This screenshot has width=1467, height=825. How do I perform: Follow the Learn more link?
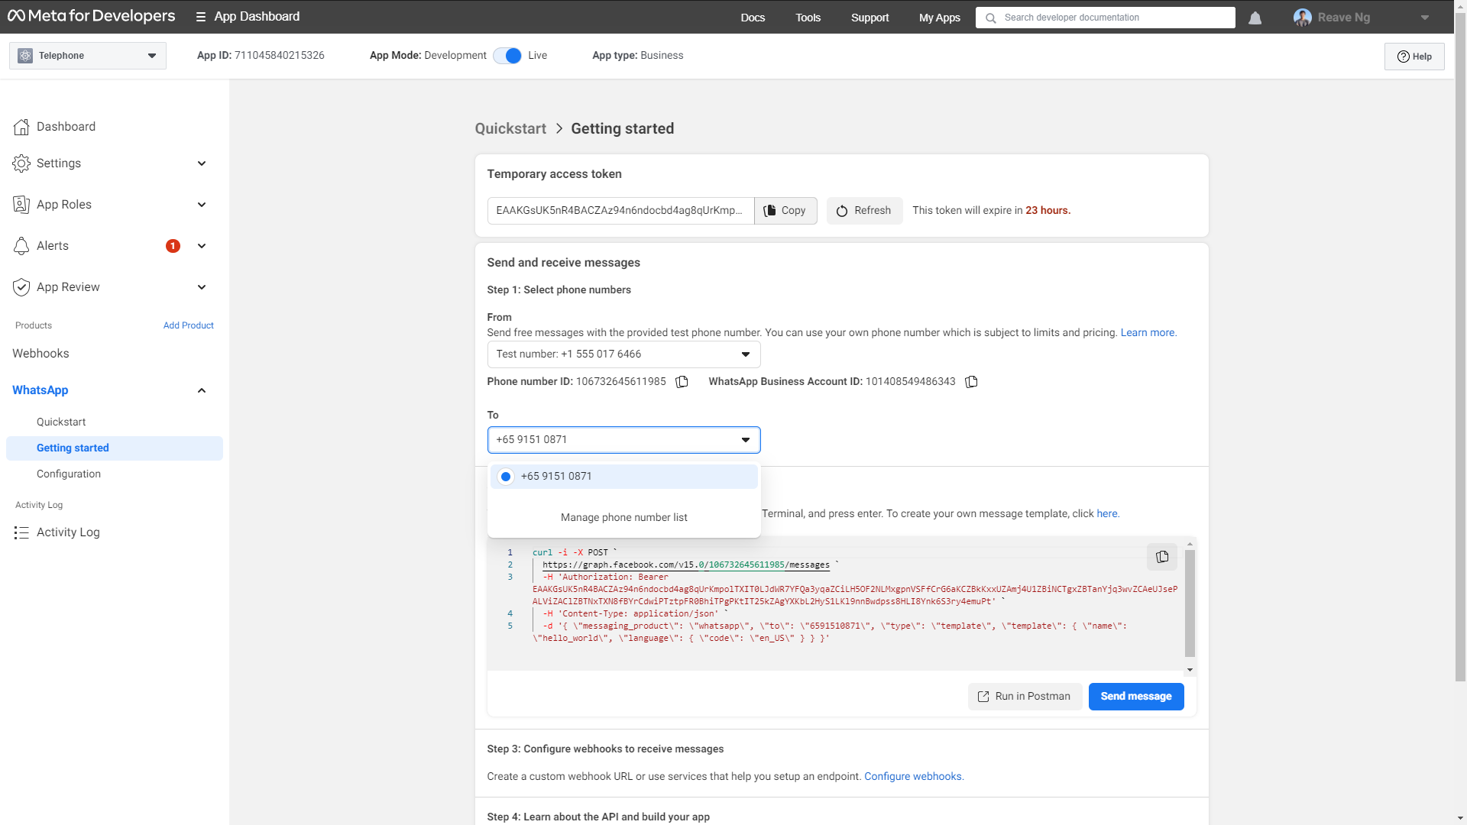(1148, 333)
